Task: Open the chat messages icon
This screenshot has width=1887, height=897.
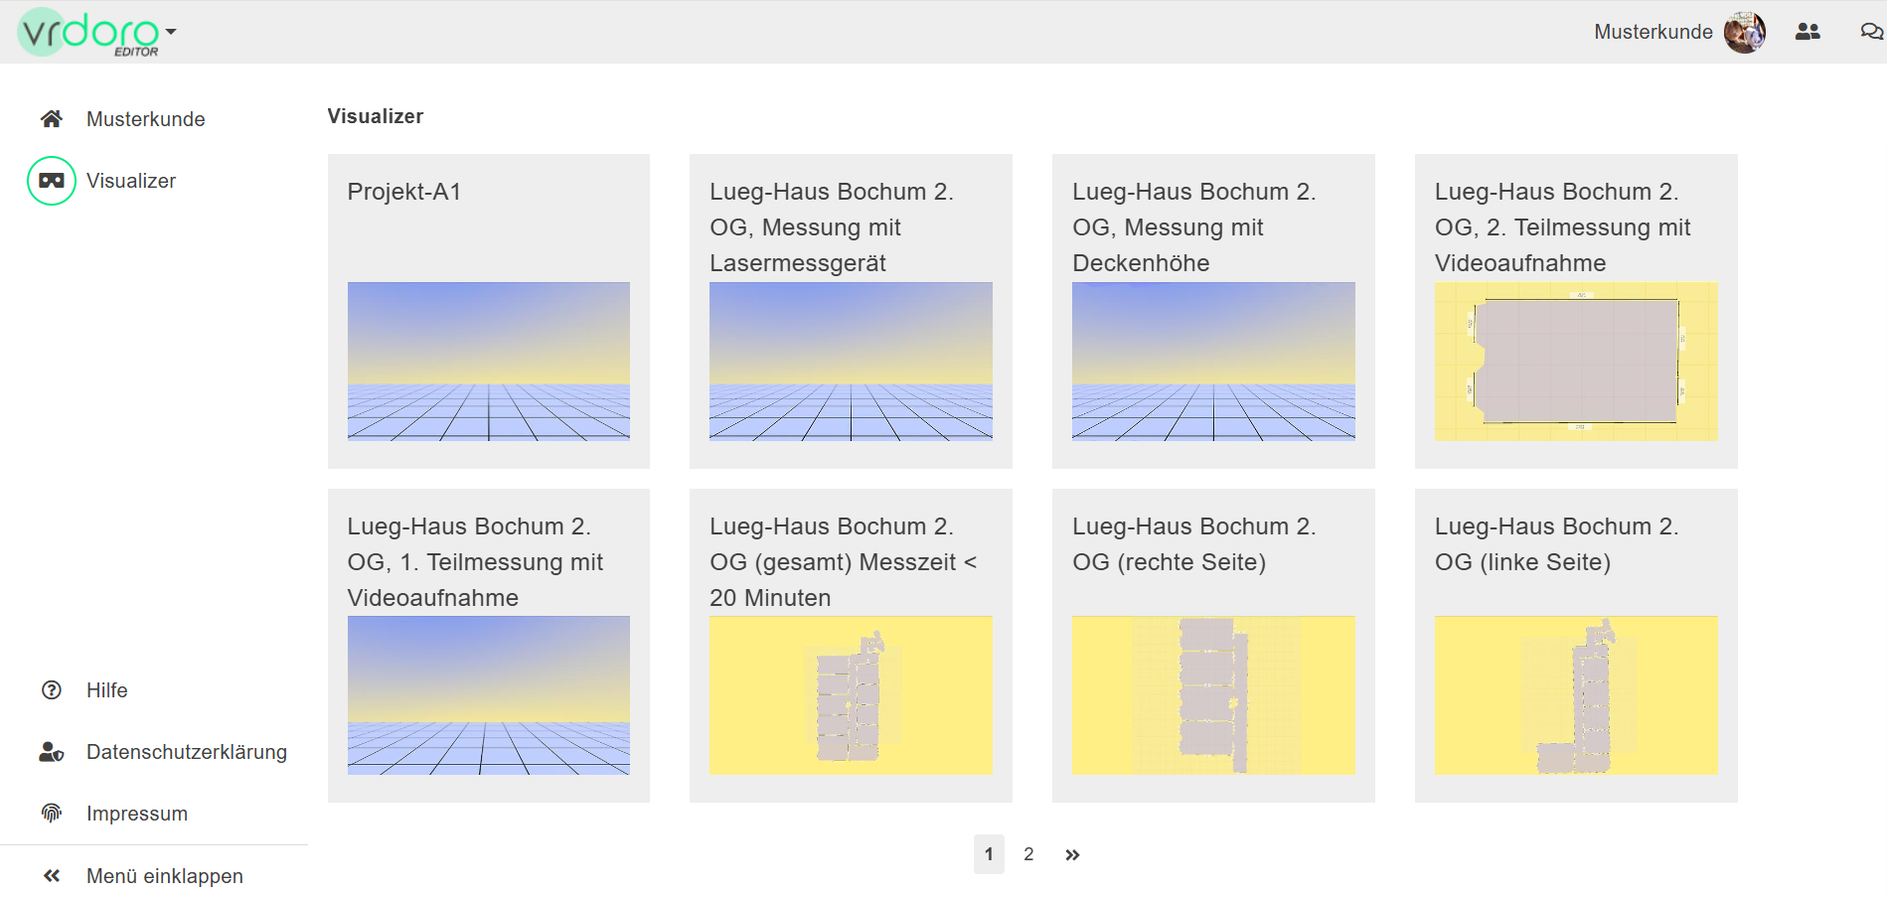Action: 1871,32
